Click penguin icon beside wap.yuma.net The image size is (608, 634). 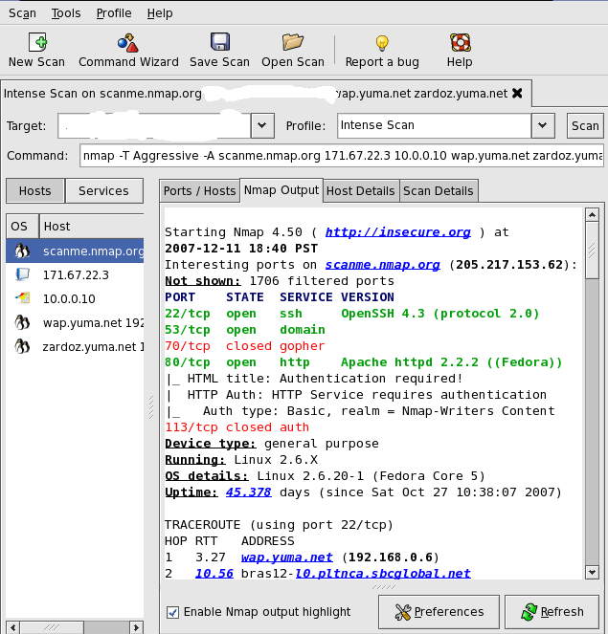tap(22, 322)
